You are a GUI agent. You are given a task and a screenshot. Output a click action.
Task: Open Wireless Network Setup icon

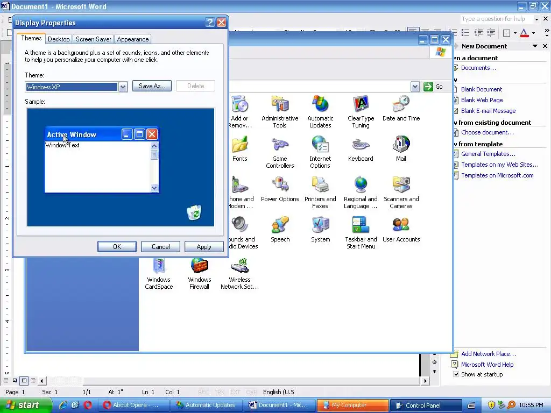click(x=239, y=273)
